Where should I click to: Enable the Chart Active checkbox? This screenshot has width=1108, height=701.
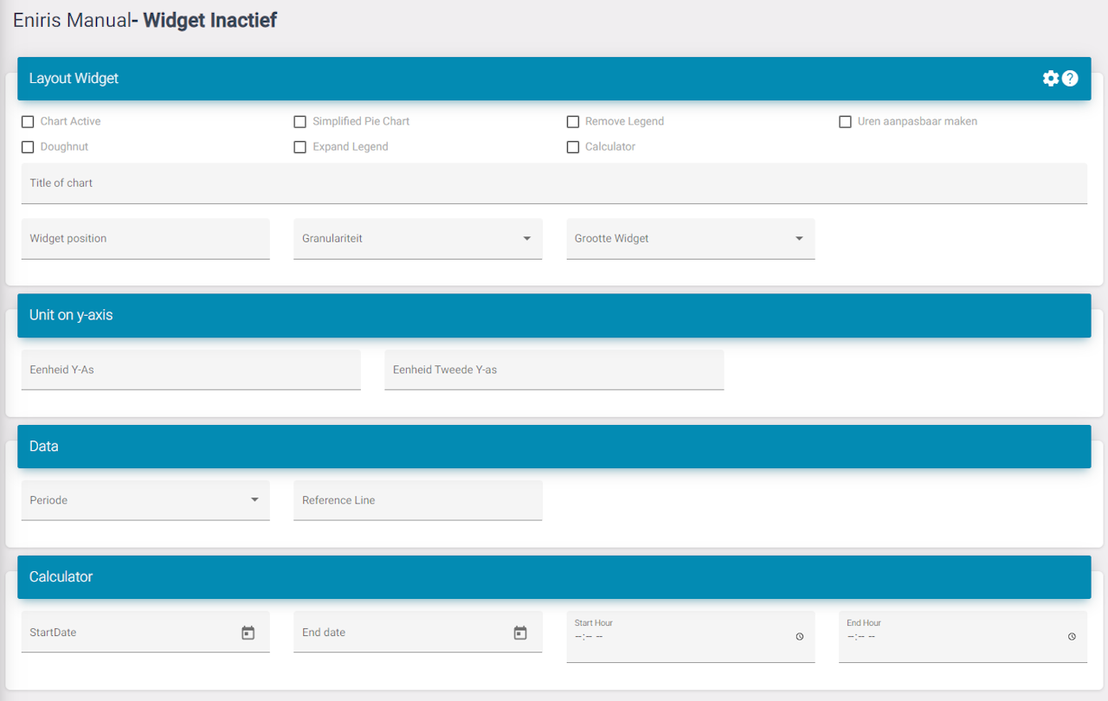point(28,122)
